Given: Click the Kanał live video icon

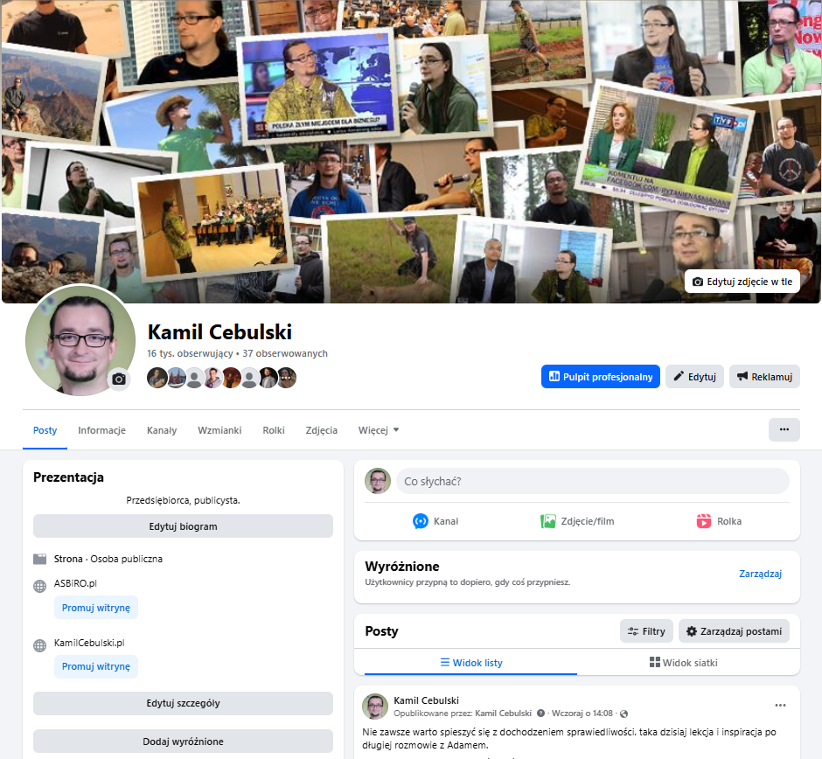Looking at the screenshot, I should coord(421,521).
